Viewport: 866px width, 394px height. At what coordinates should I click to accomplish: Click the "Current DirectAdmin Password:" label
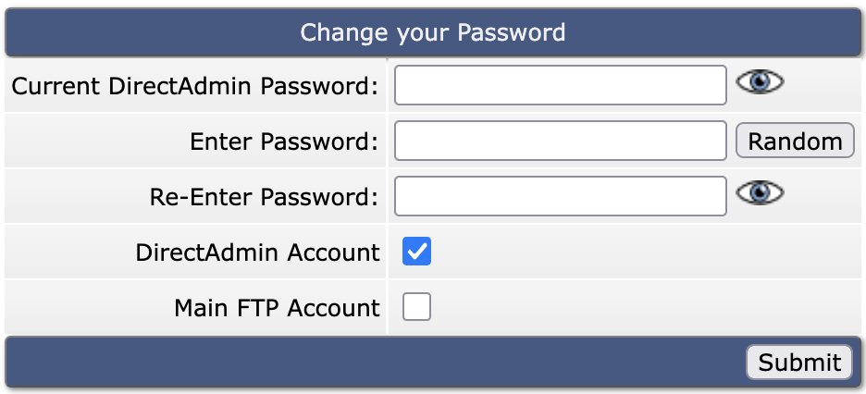[195, 86]
